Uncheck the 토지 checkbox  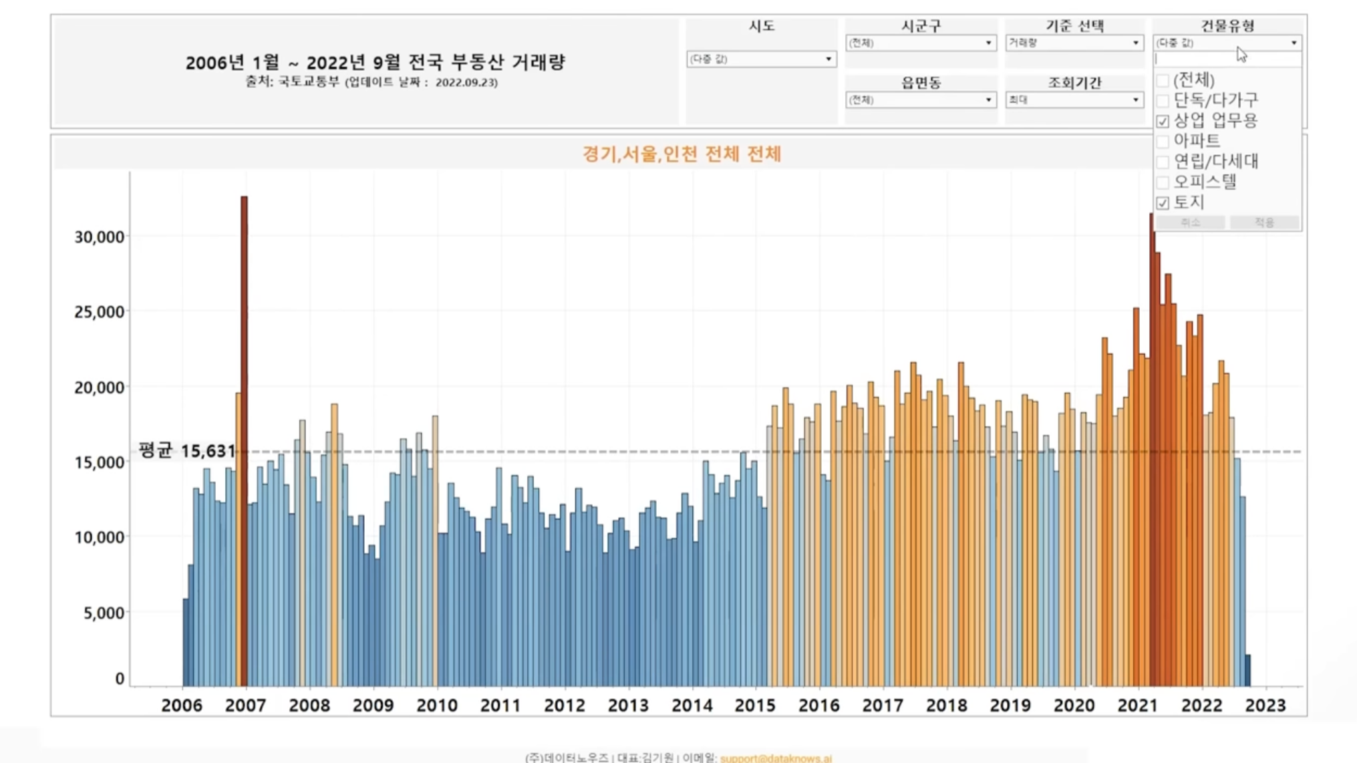click(1163, 202)
